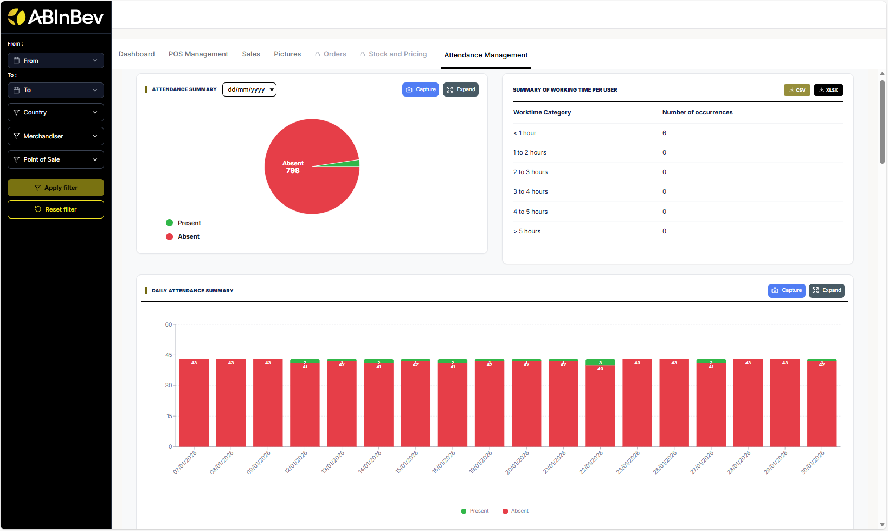Screen dimensions: 888x531
Task: Open the attendance summary date picker dropdown
Action: [272, 89]
